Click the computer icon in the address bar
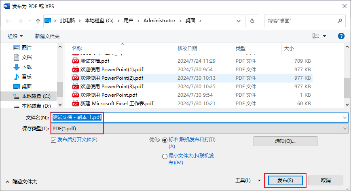Viewport: 351px width, 191px height. 48,21
